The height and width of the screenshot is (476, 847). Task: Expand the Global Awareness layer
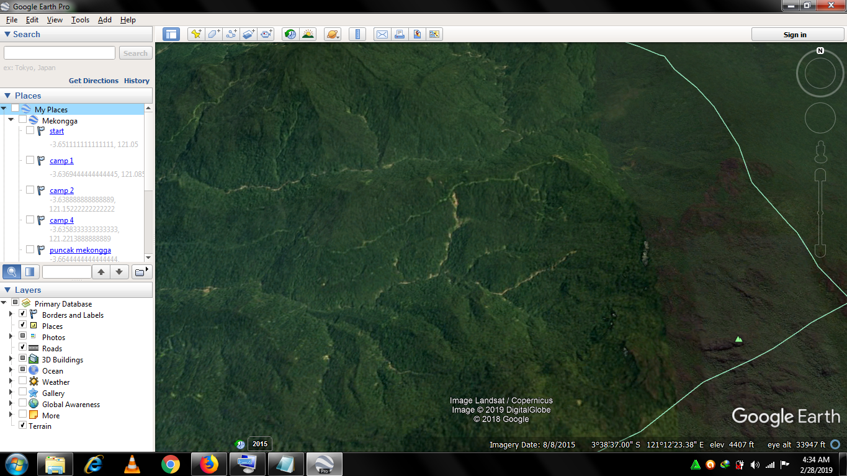[x=11, y=404]
